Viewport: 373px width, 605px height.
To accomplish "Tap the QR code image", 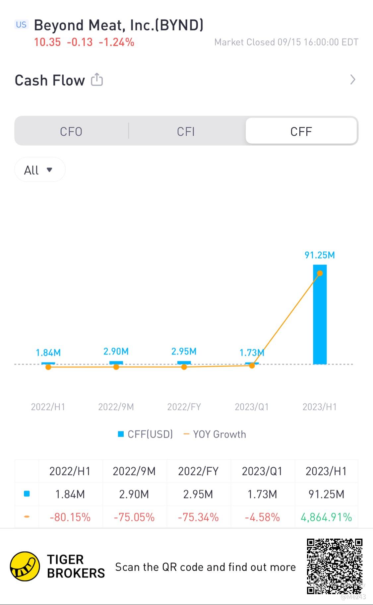I will (335, 566).
